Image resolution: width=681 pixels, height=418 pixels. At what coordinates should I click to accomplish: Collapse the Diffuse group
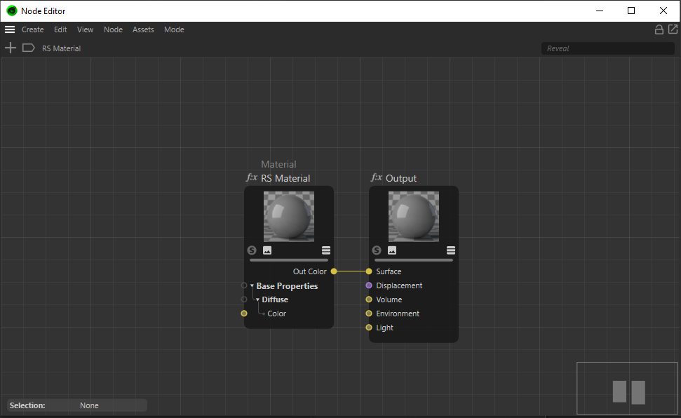pos(257,299)
